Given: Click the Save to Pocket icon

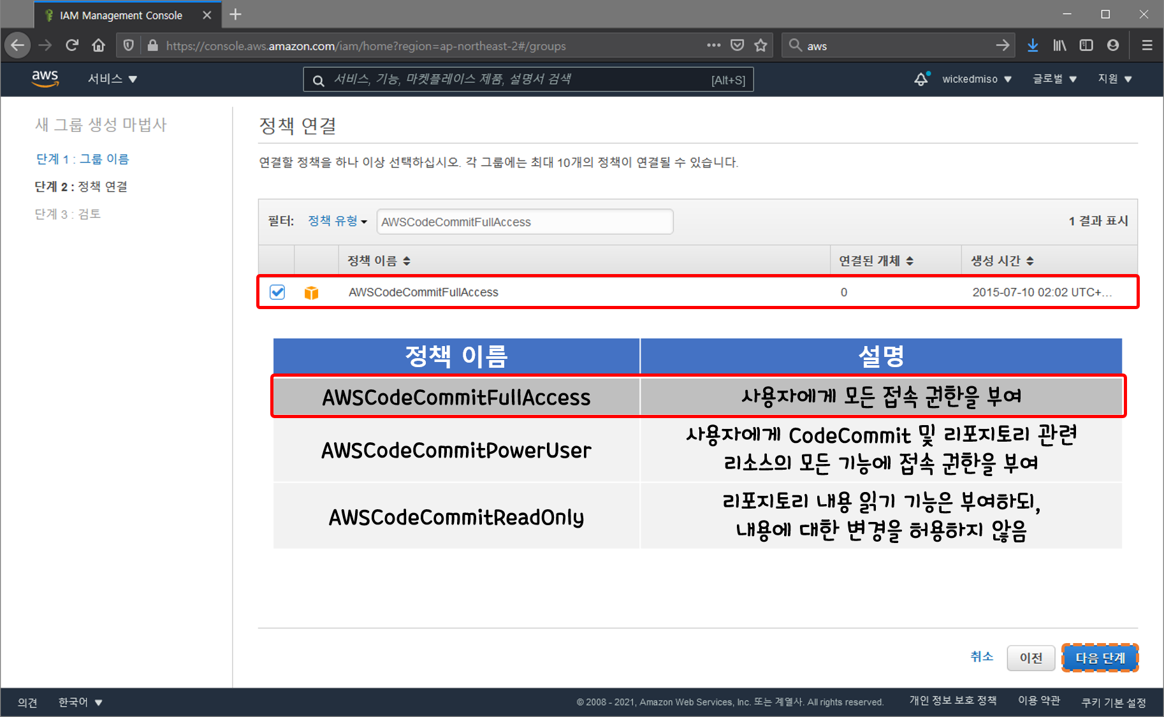Looking at the screenshot, I should (738, 45).
